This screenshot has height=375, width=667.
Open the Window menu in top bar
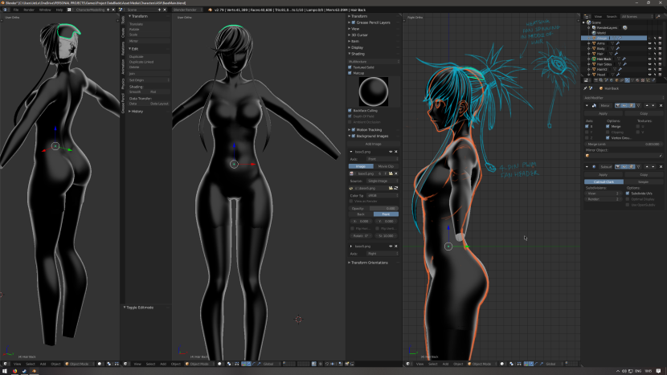45,10
